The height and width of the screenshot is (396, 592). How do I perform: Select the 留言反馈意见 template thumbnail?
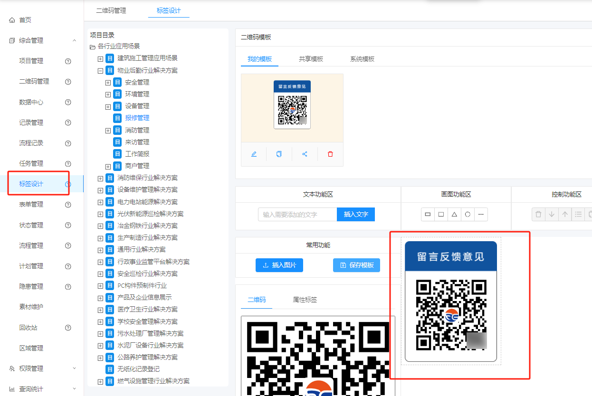point(292,104)
